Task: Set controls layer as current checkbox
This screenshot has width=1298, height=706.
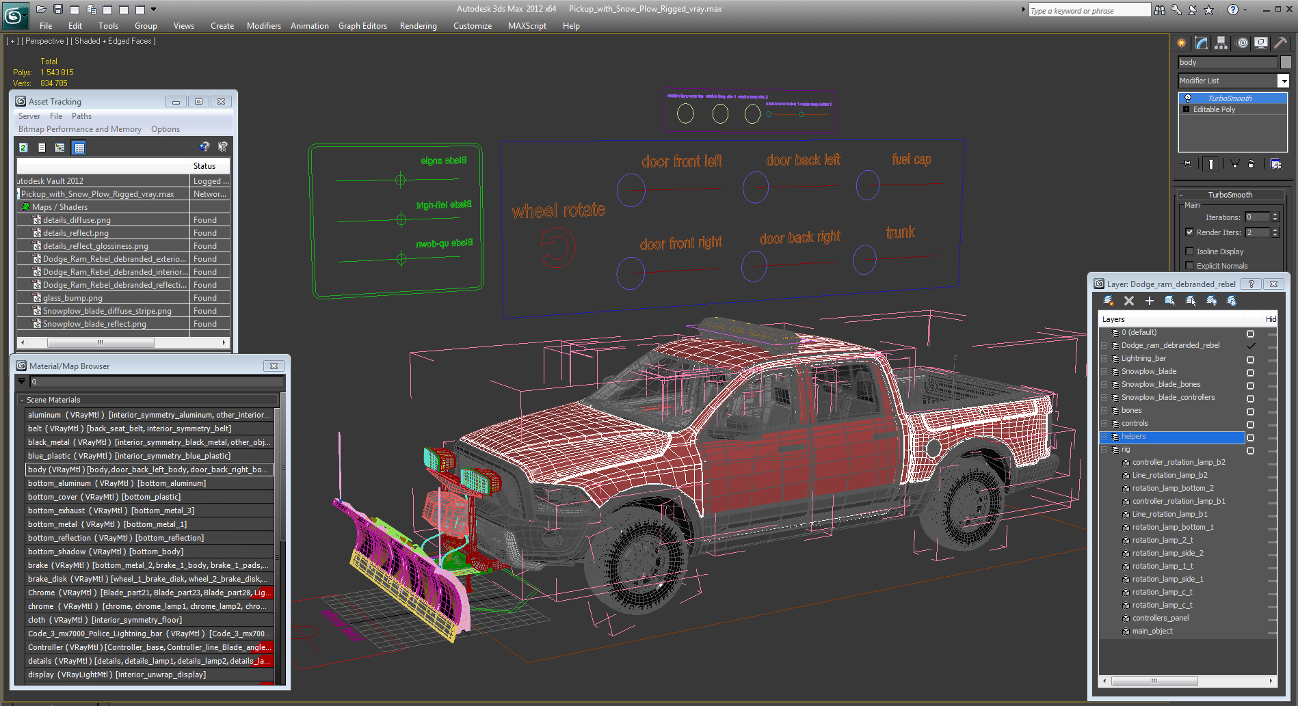Action: pyautogui.click(x=1251, y=424)
